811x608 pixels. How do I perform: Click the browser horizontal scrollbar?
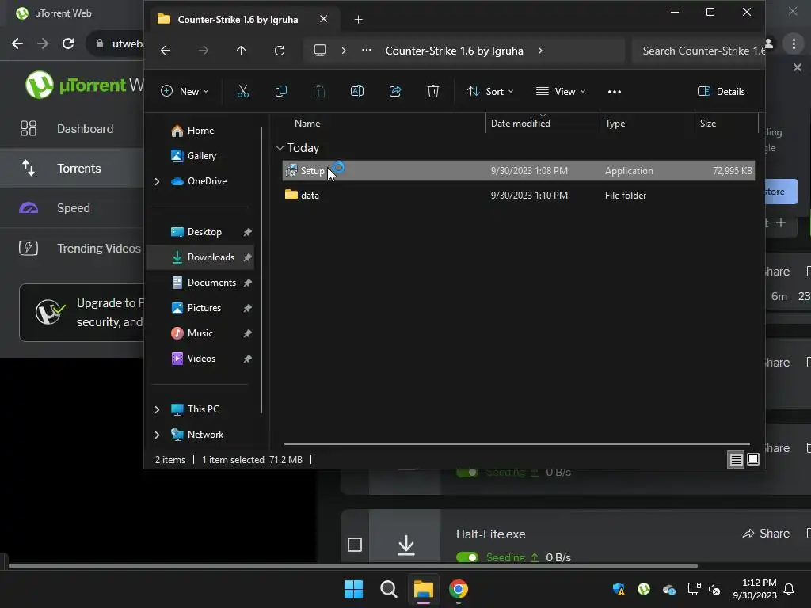[352, 566]
